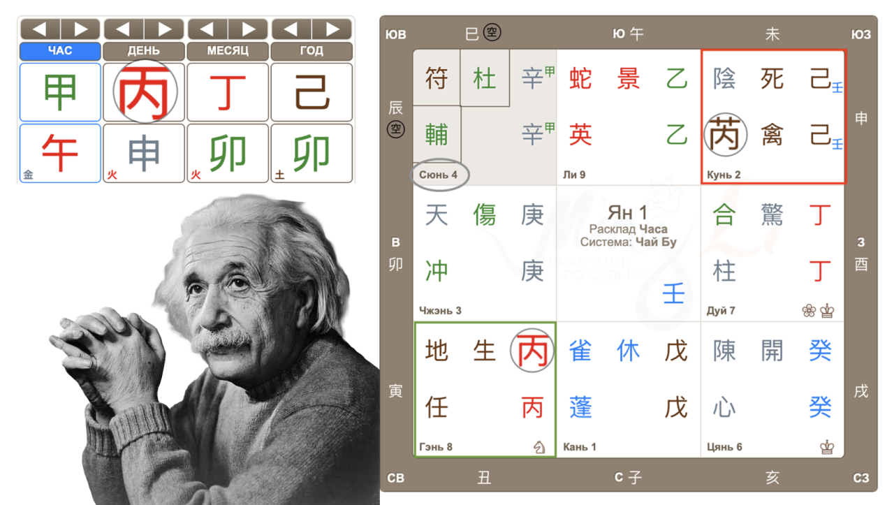Image resolution: width=894 pixels, height=505 pixels.
Task: Advance year with right arrow above ГОД
Action: pos(332,29)
